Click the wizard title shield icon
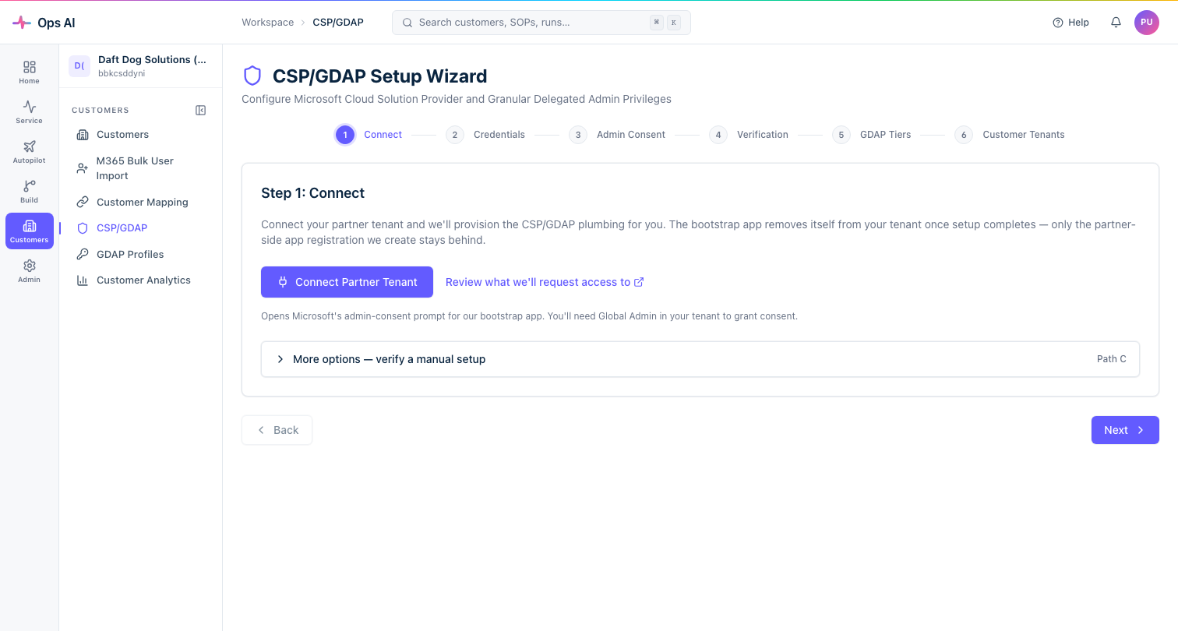Viewport: 1178px width, 631px height. point(252,76)
